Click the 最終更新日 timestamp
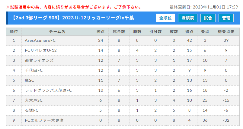This screenshot has width=243, height=129. 204,7
